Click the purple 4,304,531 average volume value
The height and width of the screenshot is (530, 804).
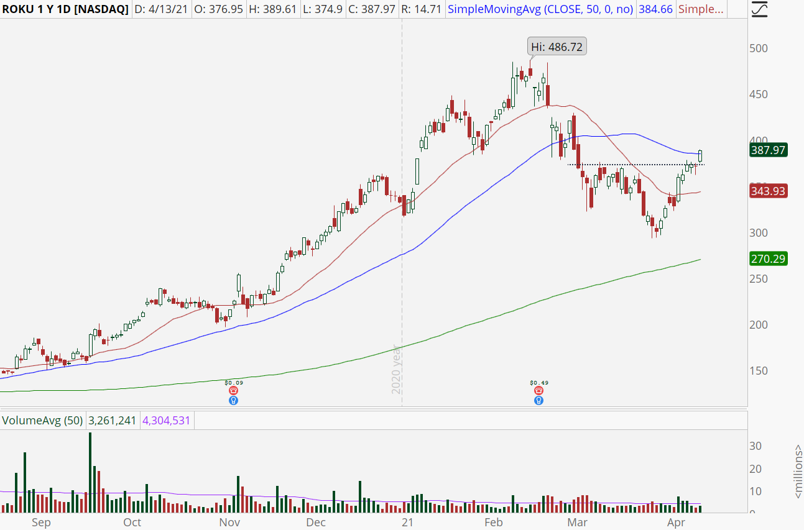click(167, 421)
